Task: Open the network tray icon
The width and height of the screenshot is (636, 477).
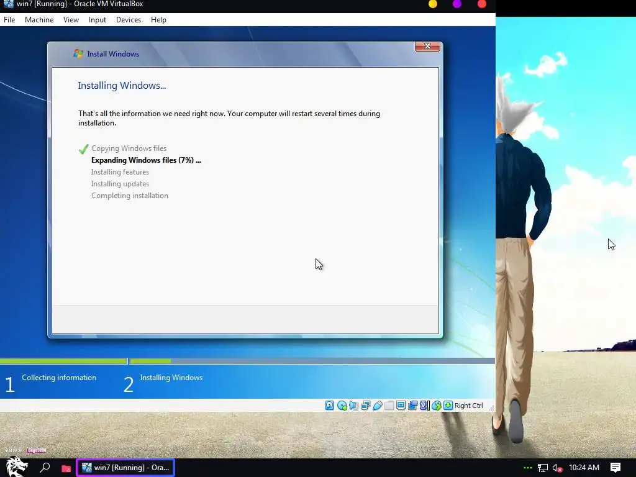Action: pos(543,468)
